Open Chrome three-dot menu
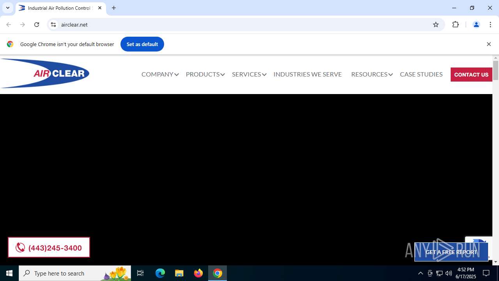The height and width of the screenshot is (281, 499). click(x=490, y=25)
